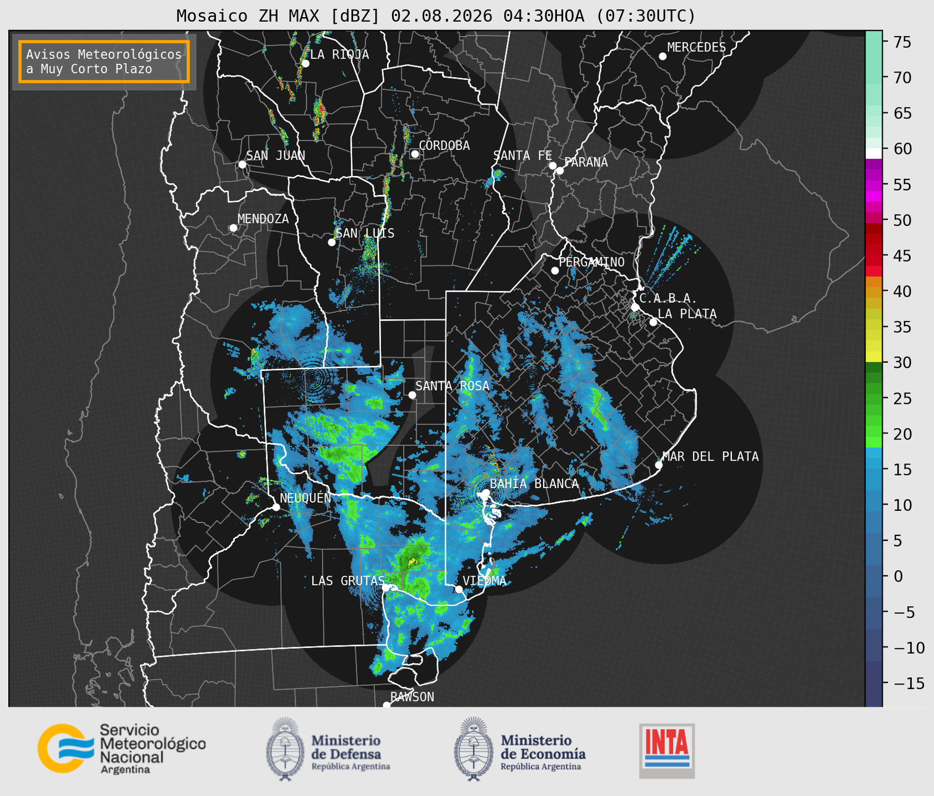Screen dimensions: 934x796
Task: Click the Córdoba city marker dot
Action: coord(415,154)
